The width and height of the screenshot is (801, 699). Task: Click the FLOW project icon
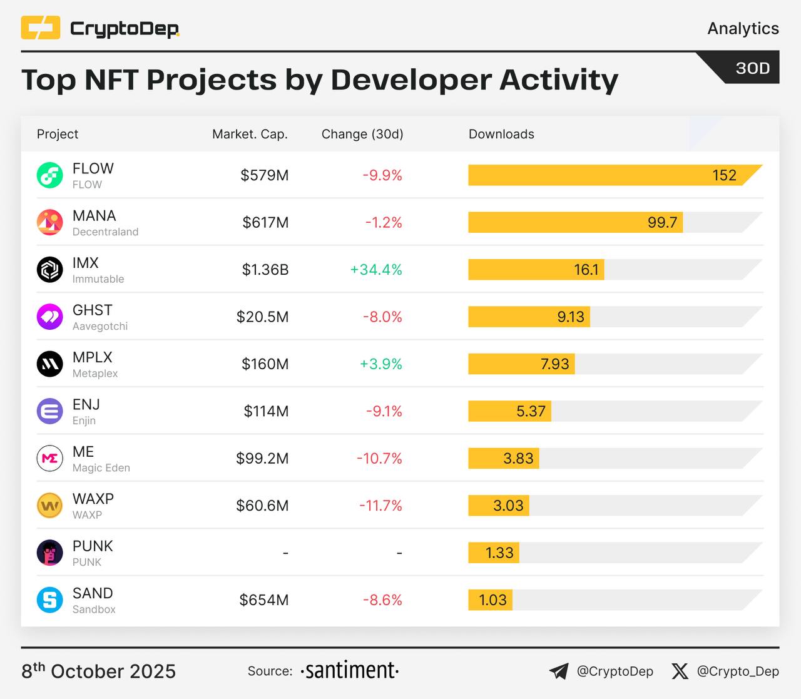coord(49,175)
